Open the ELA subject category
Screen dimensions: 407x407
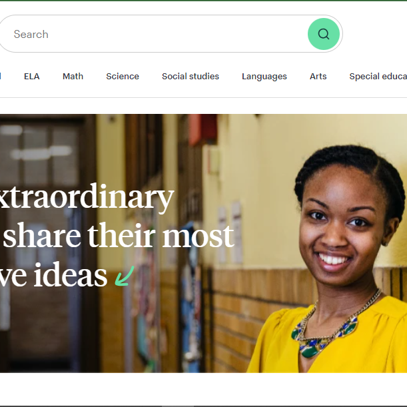click(32, 77)
